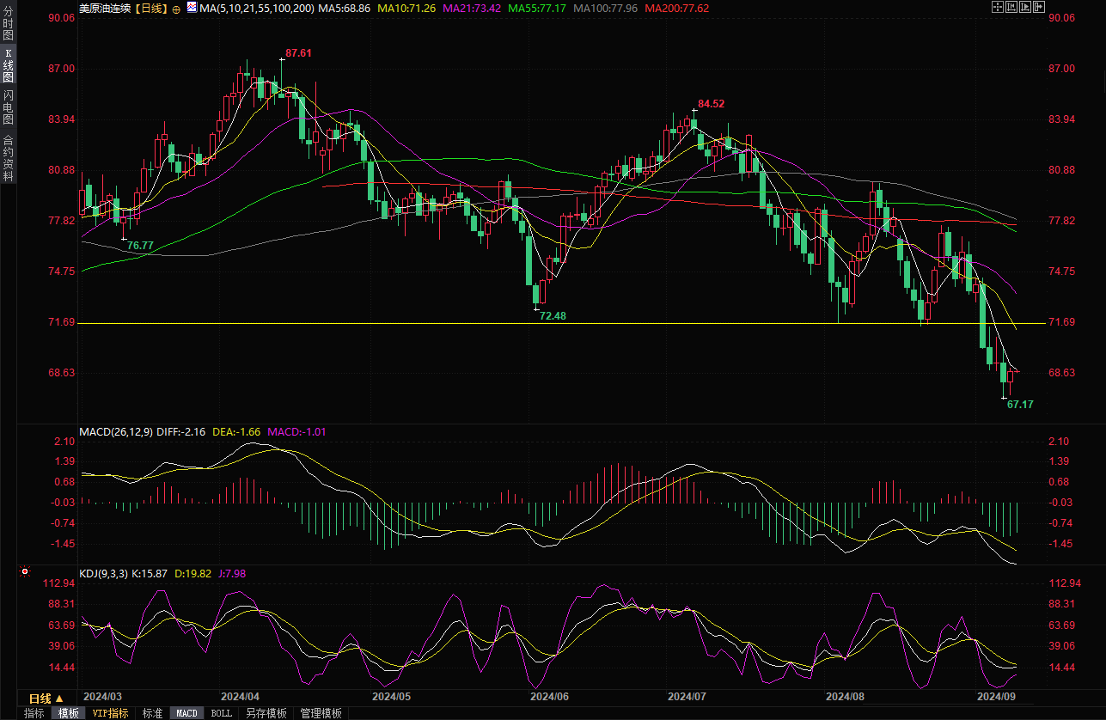Select the 指标 tab at bottom
1106x720 pixels.
[x=34, y=713]
